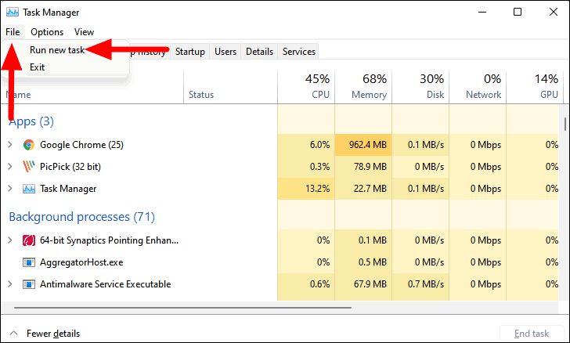Viewport: 570px width, 343px height.
Task: Expand the Antimalware Service Executable entry
Action: point(10,284)
